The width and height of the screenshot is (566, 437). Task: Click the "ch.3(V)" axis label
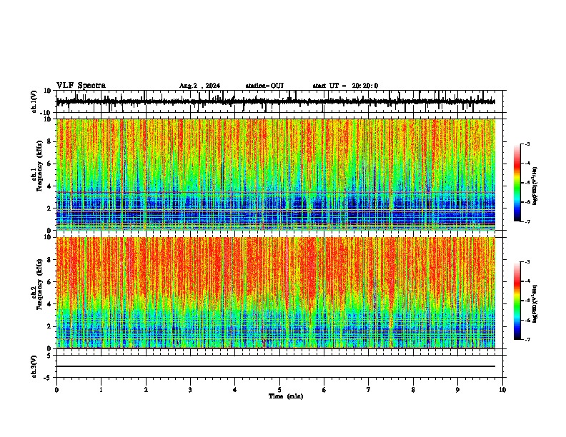click(34, 366)
